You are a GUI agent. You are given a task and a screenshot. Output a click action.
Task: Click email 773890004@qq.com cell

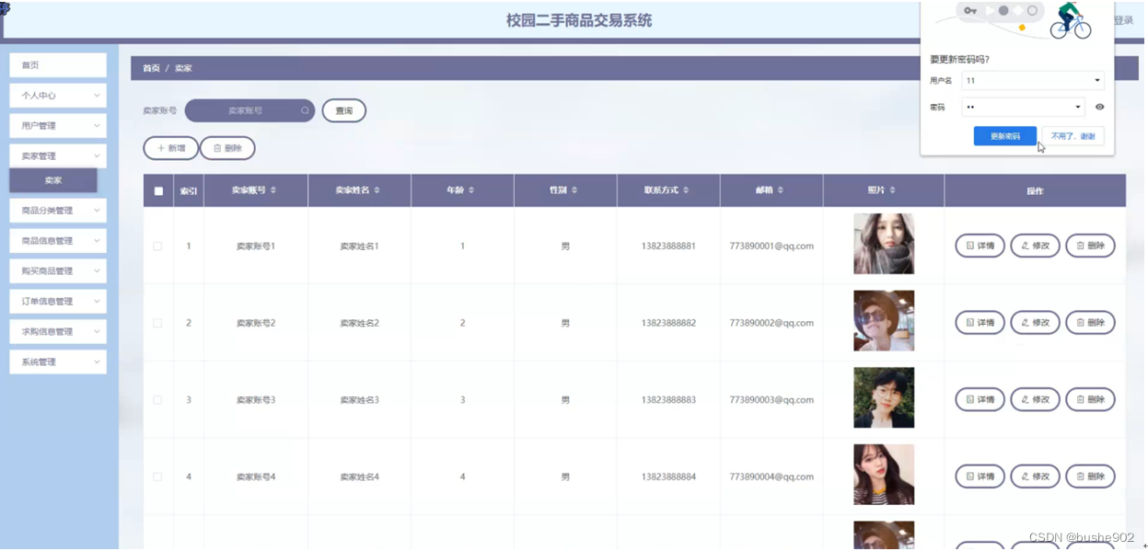pyautogui.click(x=771, y=476)
